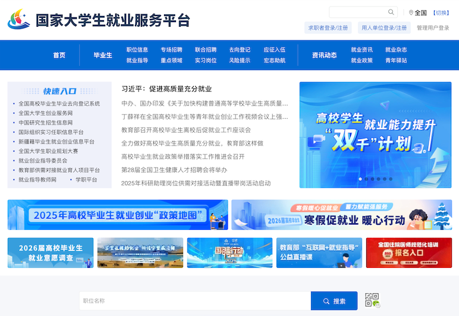Open 资讯动态 navigation section
459x316 pixels.
coord(325,55)
